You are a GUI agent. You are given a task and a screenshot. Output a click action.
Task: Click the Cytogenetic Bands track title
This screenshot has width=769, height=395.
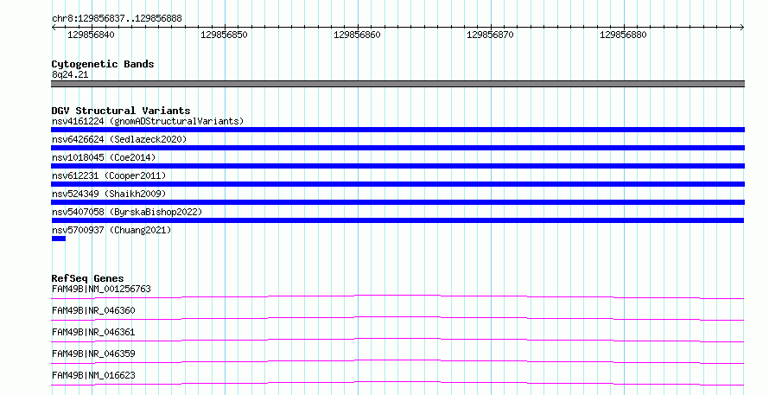point(103,64)
